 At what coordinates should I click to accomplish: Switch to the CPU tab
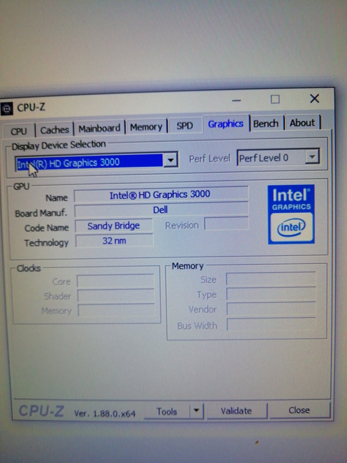point(19,131)
